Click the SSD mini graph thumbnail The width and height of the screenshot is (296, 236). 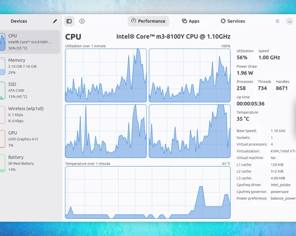(x=3, y=91)
